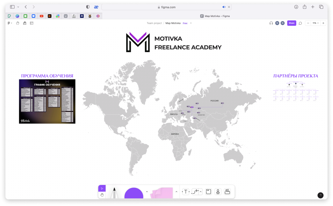
Task: Open the widgets and AI actions tool
Action: 227,192
